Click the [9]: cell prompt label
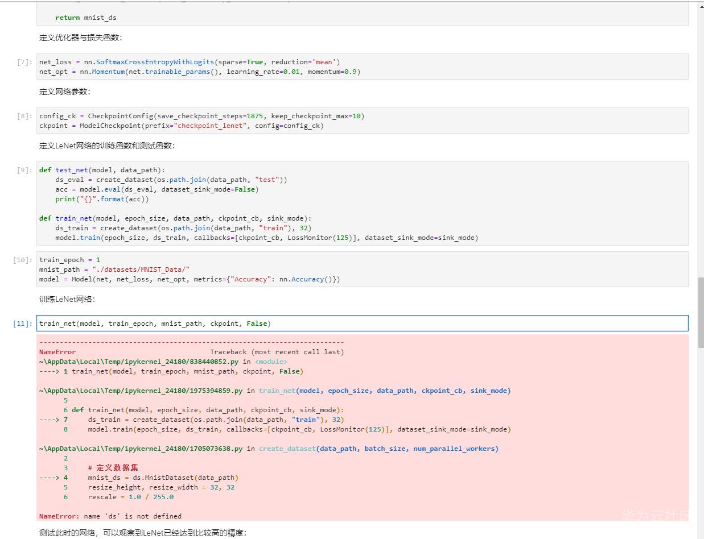Screen dimensions: 704x539 (x=25, y=170)
